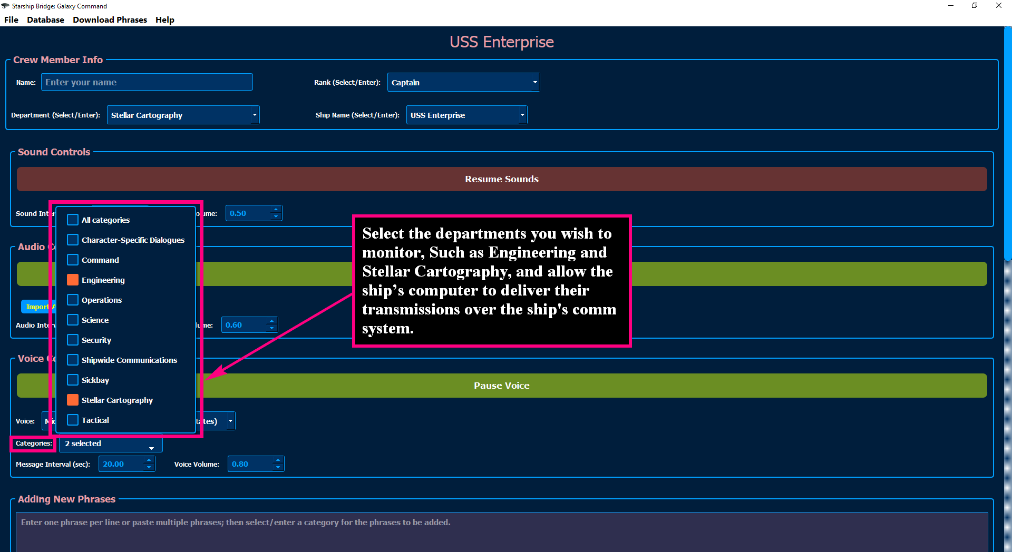
Task: Check the Sickbay category
Action: [72, 380]
